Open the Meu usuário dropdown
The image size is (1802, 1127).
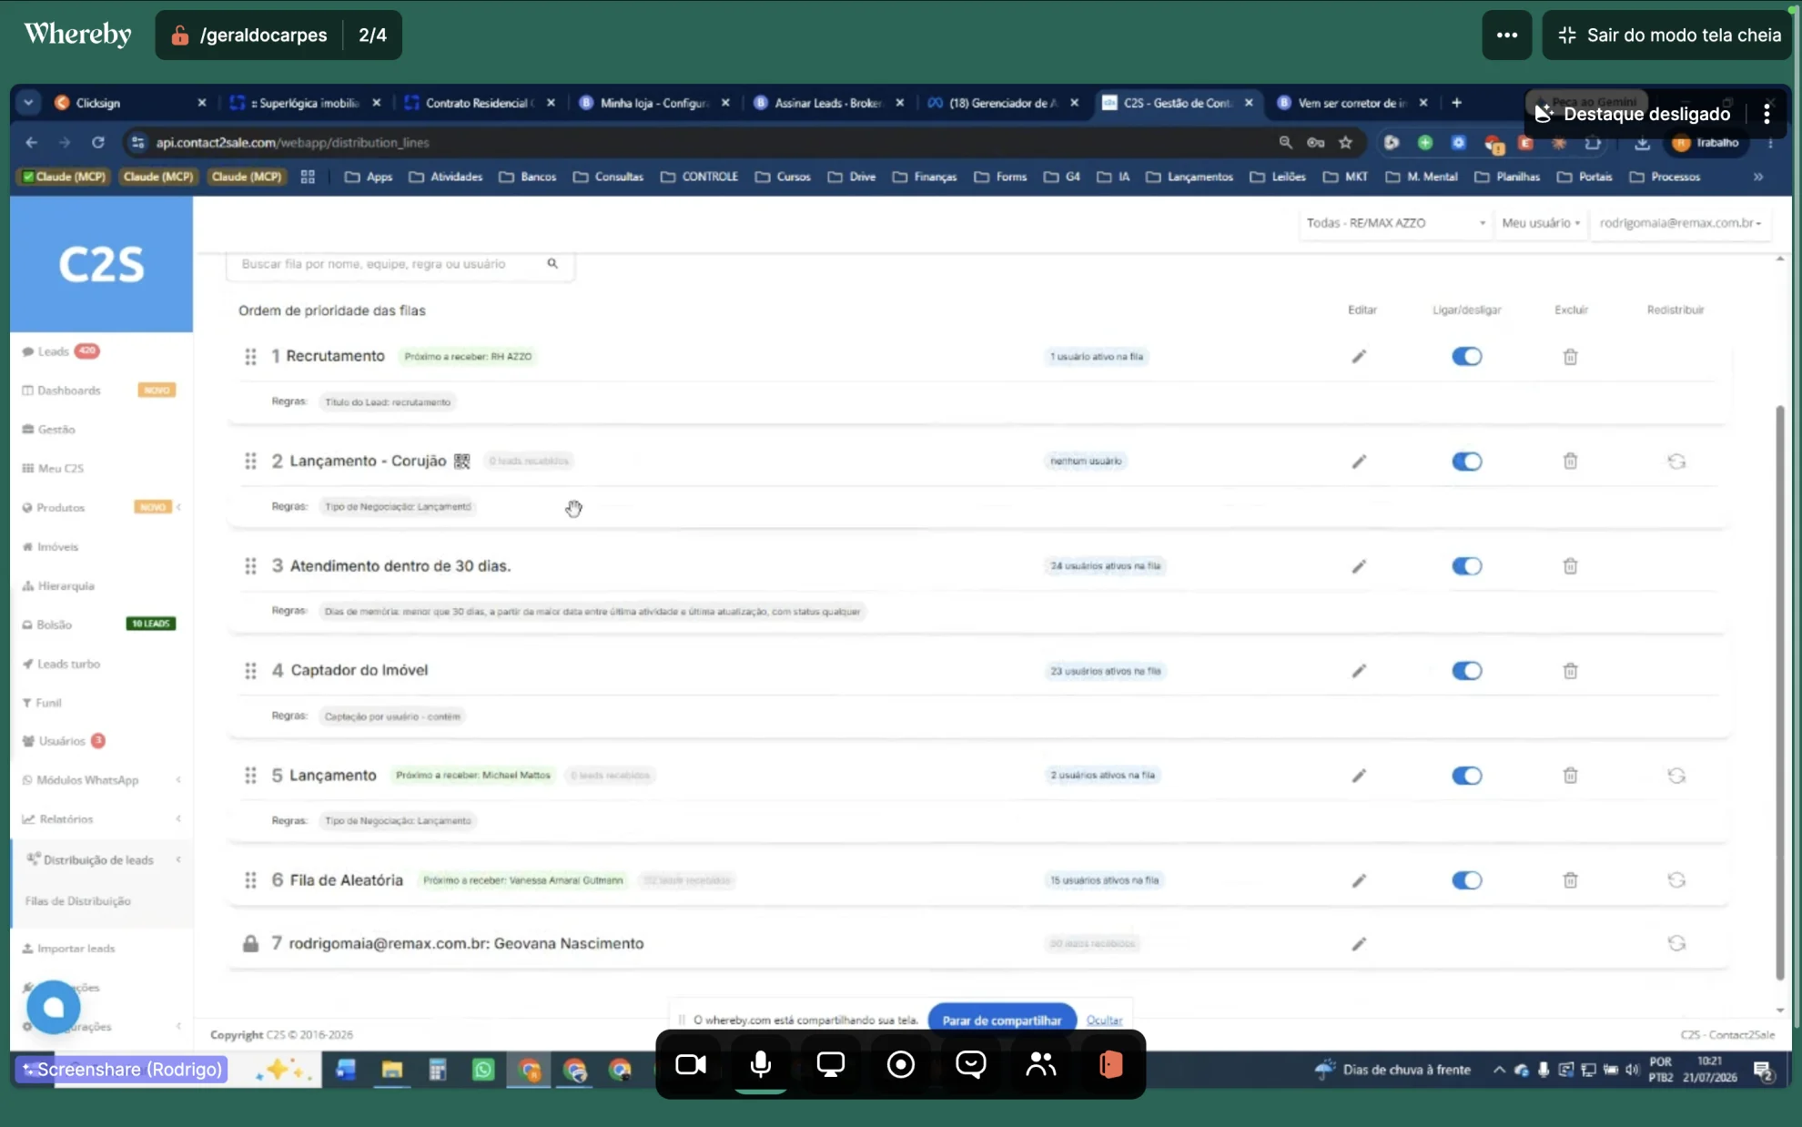pyautogui.click(x=1541, y=223)
